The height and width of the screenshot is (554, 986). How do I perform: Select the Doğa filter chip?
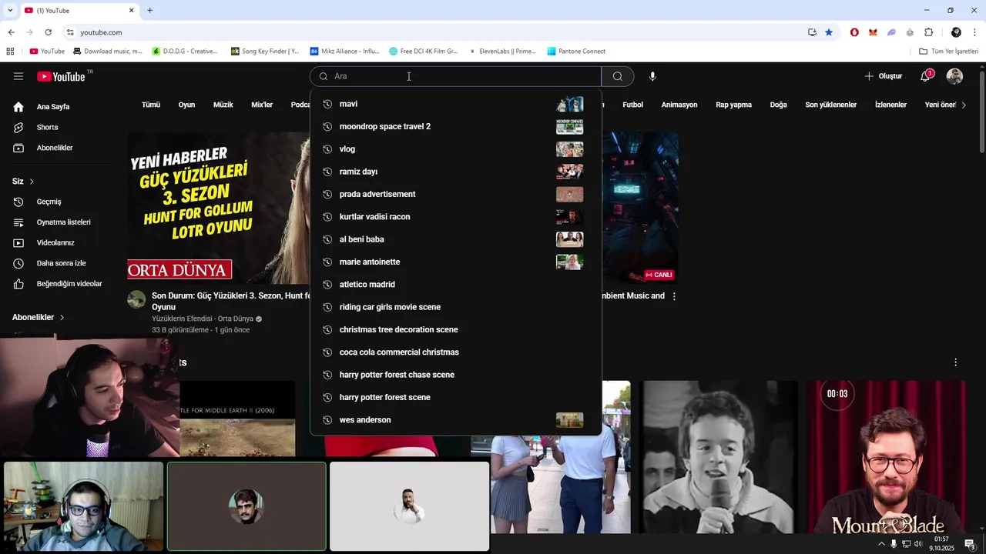pyautogui.click(x=779, y=105)
